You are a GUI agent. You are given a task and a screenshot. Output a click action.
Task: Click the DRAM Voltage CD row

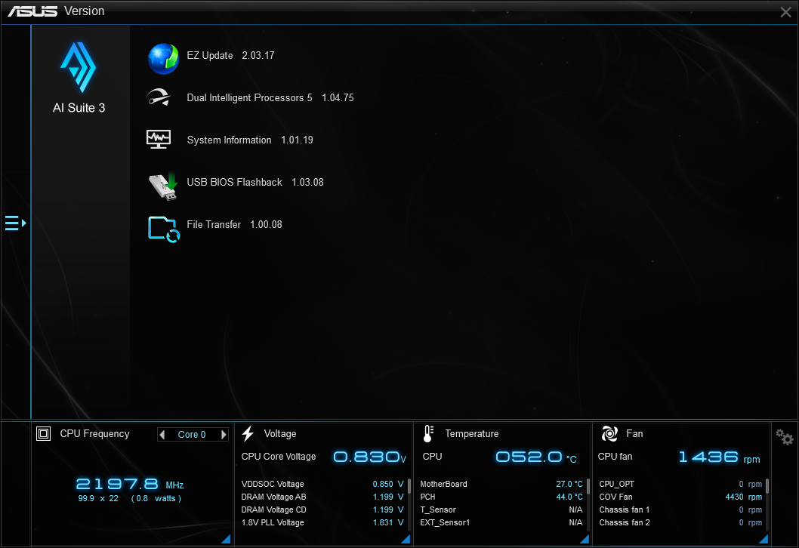(322, 510)
